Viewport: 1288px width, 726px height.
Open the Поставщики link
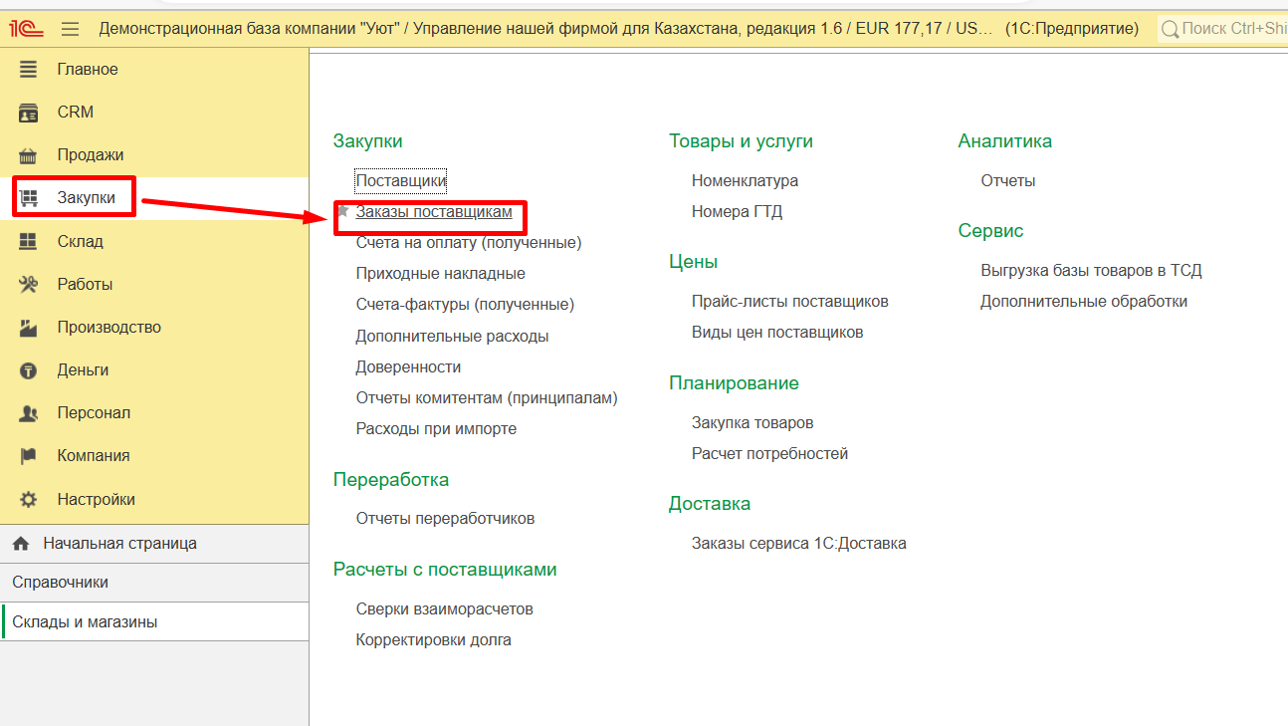tap(401, 181)
